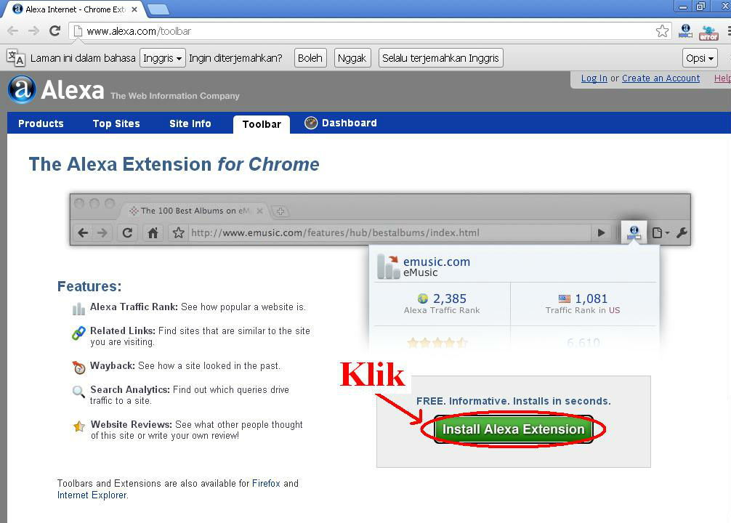Click the Boleh translate button

310,58
